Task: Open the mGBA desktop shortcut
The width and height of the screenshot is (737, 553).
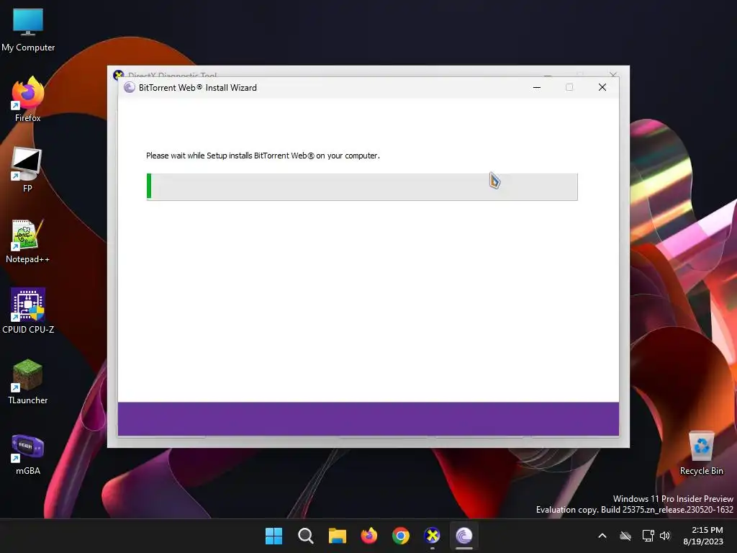Action: click(28, 454)
